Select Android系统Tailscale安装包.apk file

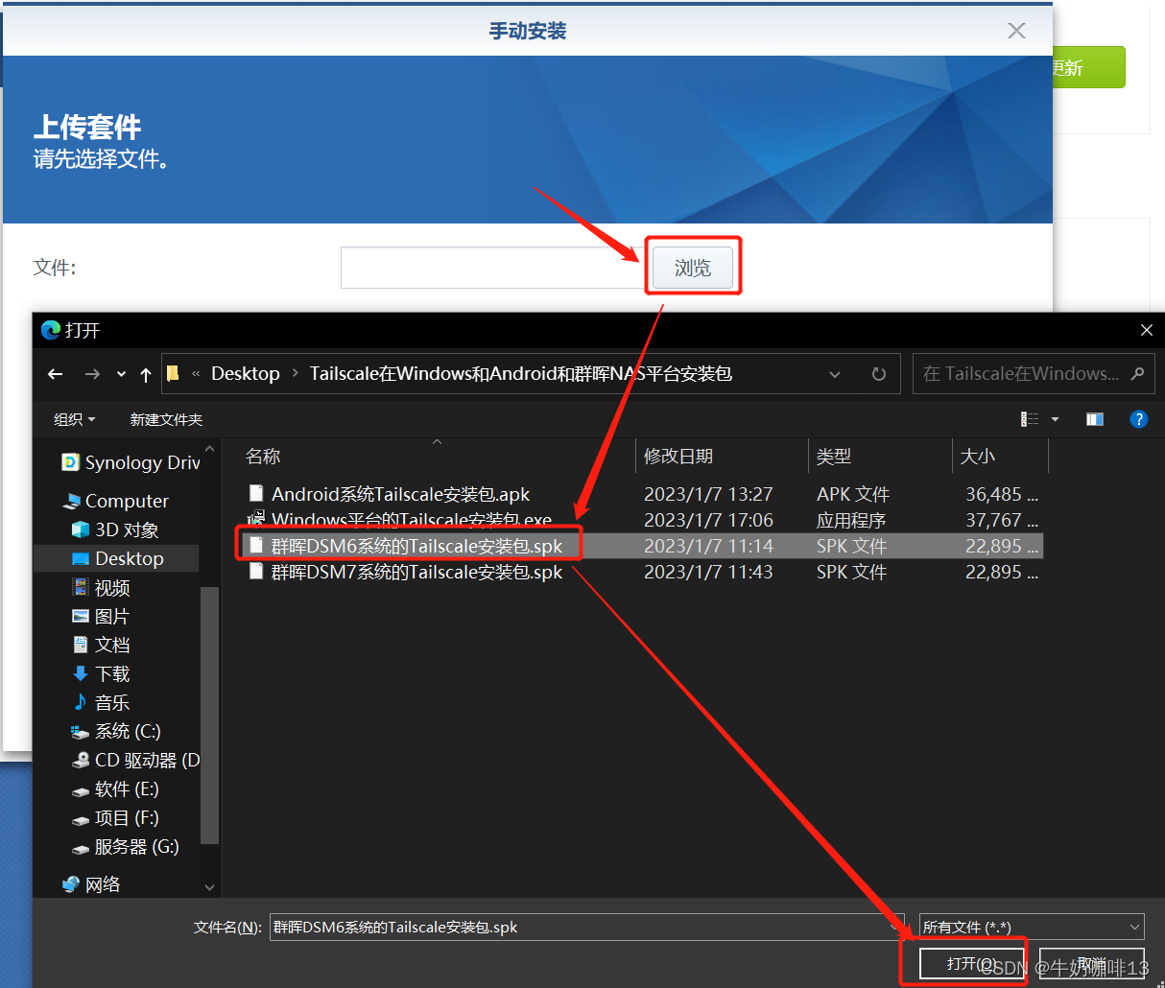point(400,494)
